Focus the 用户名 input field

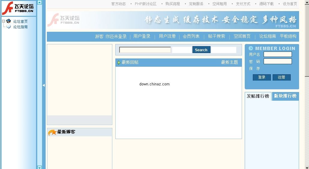click(x=277, y=54)
